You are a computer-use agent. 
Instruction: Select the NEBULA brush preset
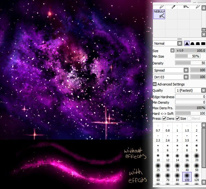(x=159, y=14)
